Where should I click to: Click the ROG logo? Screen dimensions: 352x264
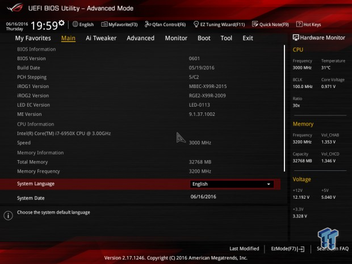tap(15, 7)
